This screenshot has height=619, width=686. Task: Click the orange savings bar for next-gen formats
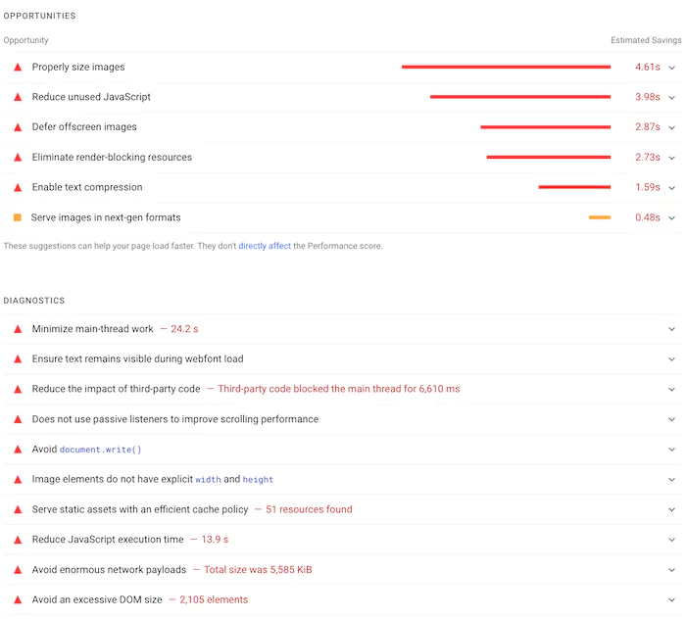600,217
